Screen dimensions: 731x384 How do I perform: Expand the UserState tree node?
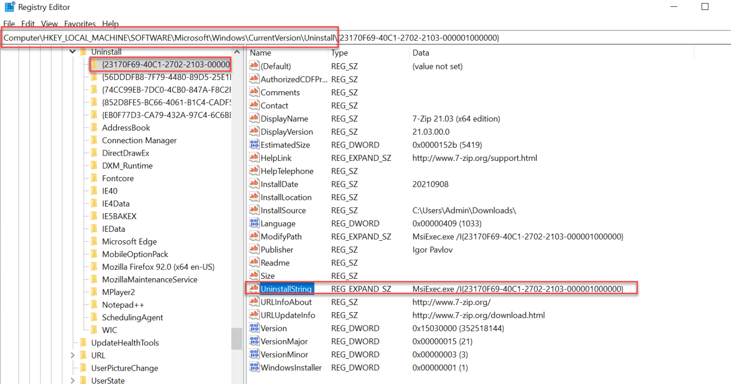[x=71, y=380]
